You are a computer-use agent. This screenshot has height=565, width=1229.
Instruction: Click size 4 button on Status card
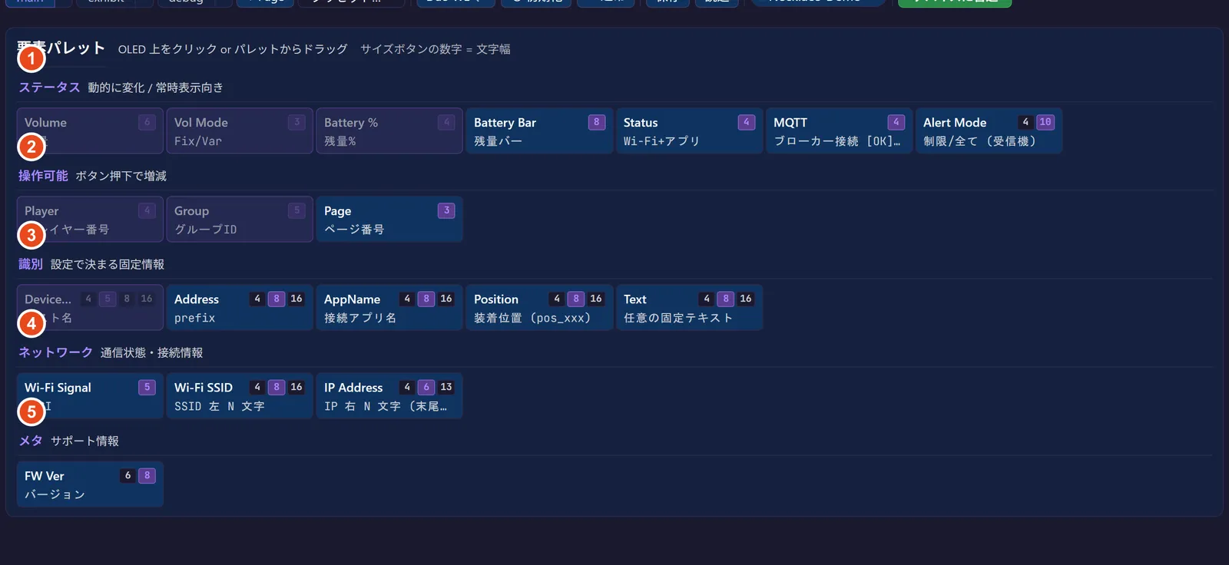point(746,122)
